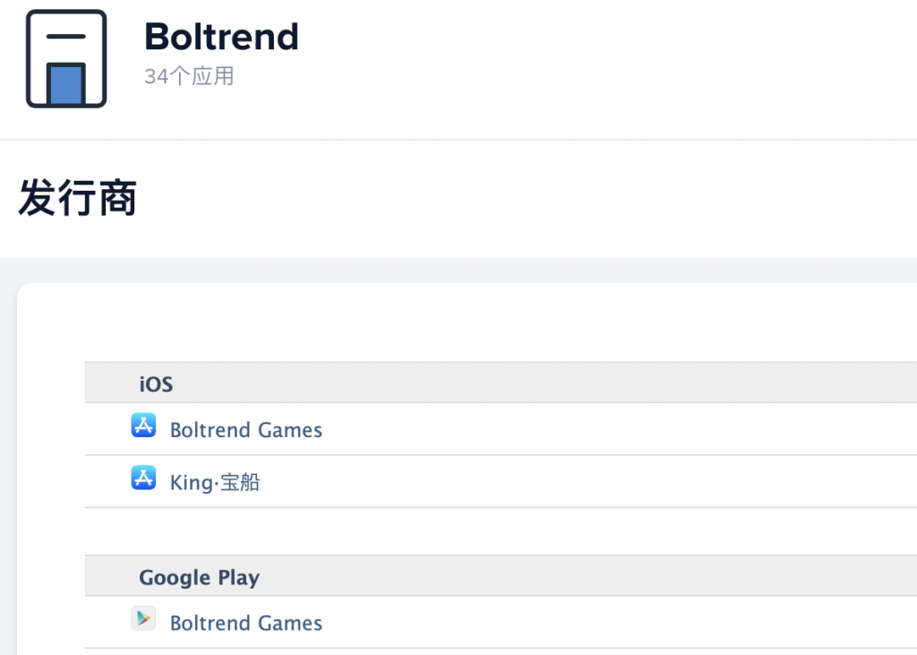Open the Boltrend Games link under iOS
The image size is (917, 655).
[245, 430]
